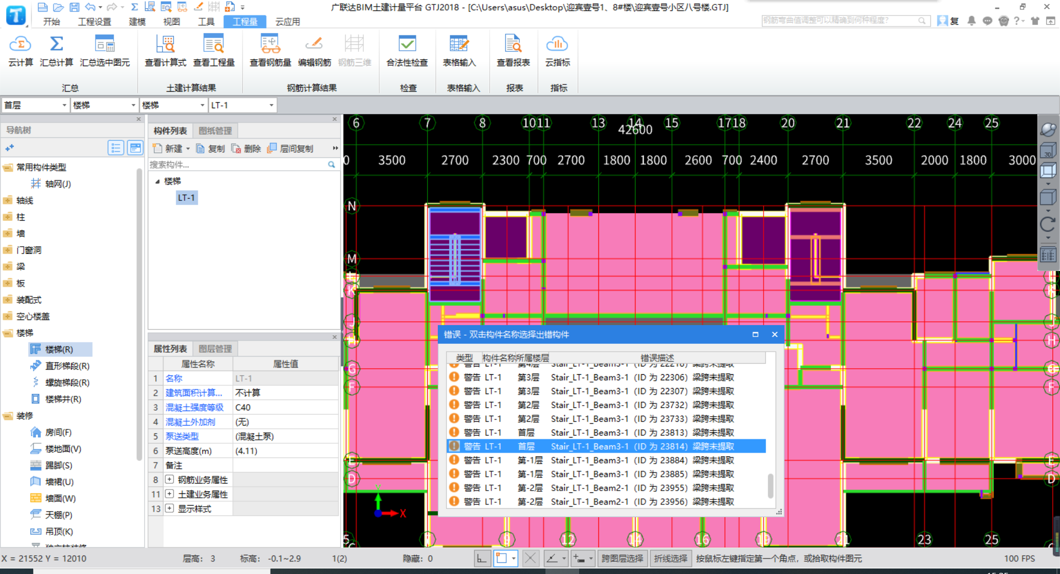The height and width of the screenshot is (574, 1060).
Task: Click the undo arrow icon
Action: pos(90,7)
